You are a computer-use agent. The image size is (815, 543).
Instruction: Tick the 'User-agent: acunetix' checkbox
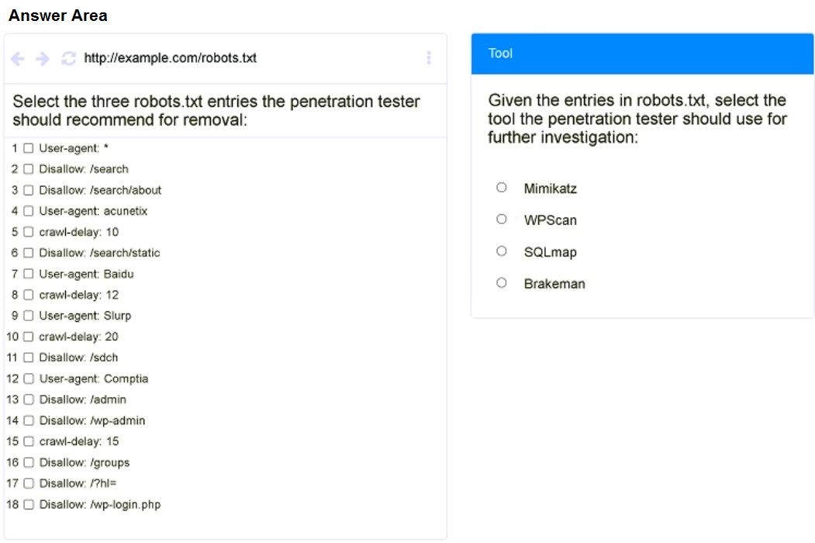point(29,211)
